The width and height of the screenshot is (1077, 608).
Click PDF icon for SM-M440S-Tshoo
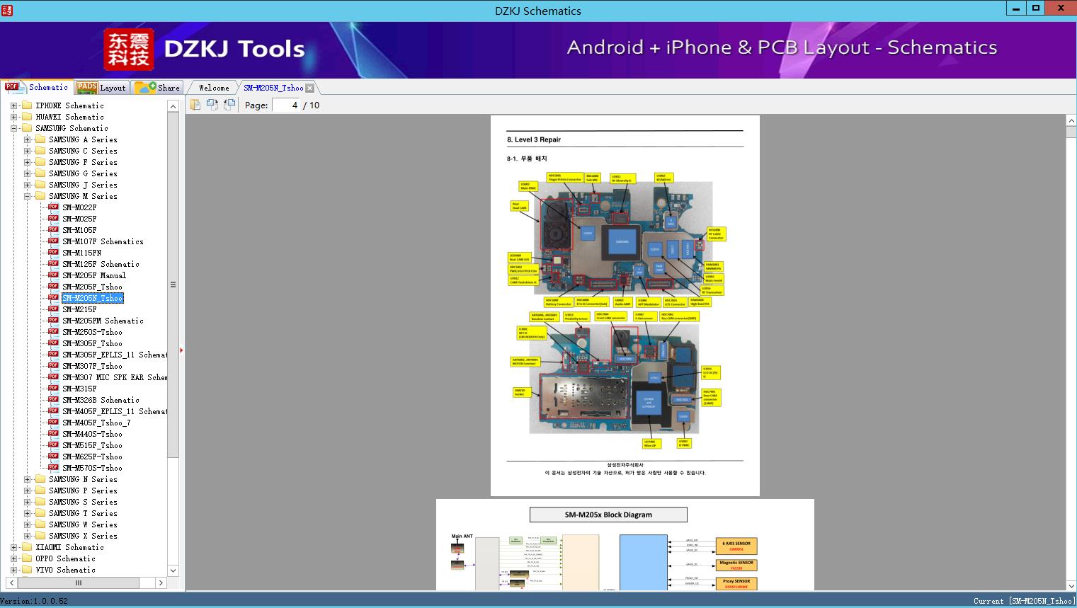[53, 434]
